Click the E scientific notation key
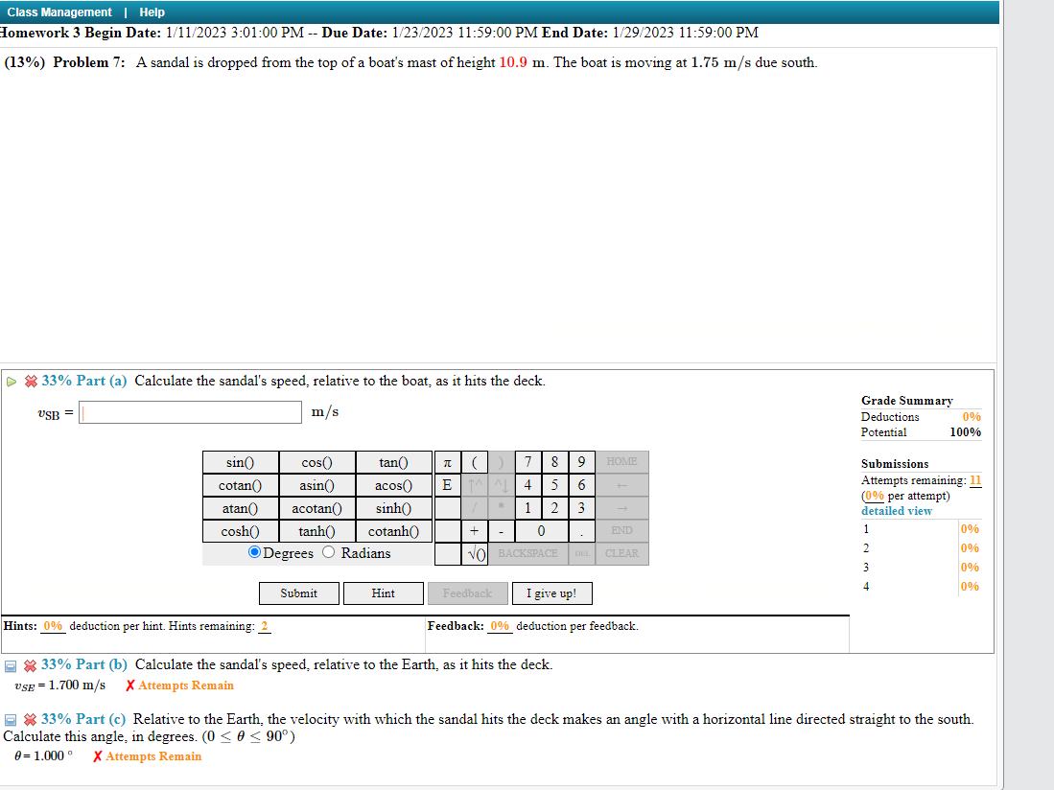Viewport: 1054px width, 790px height. tap(446, 485)
